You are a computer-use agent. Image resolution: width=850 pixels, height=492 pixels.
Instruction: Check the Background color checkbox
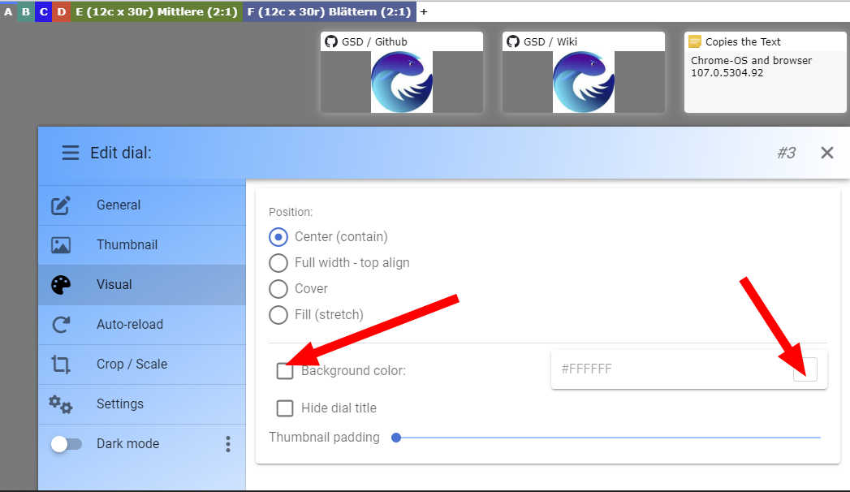click(x=285, y=371)
